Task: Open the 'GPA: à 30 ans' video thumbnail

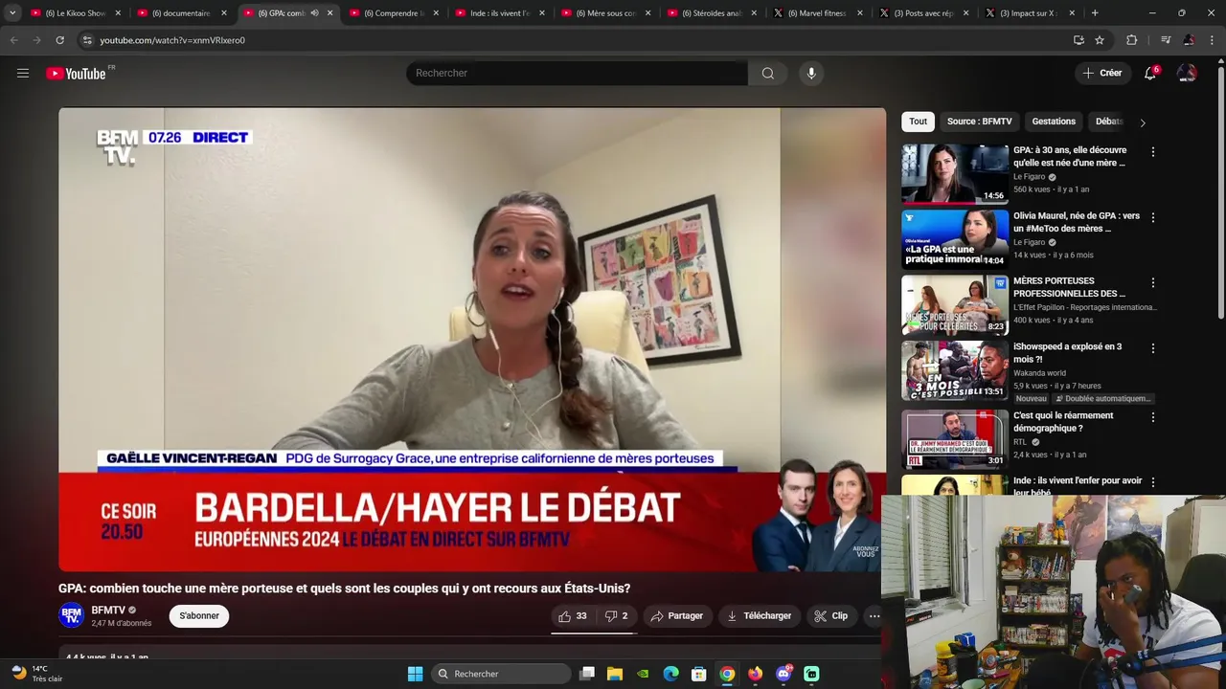Action: point(955,174)
